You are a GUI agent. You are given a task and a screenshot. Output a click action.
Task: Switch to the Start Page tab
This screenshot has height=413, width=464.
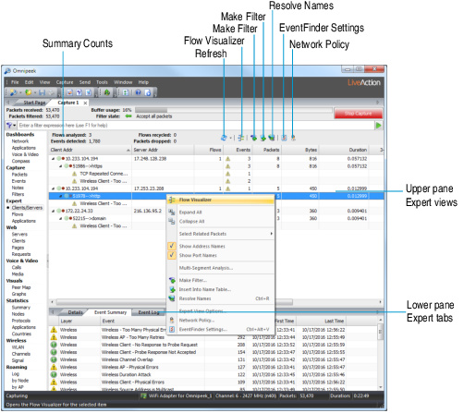click(x=35, y=103)
